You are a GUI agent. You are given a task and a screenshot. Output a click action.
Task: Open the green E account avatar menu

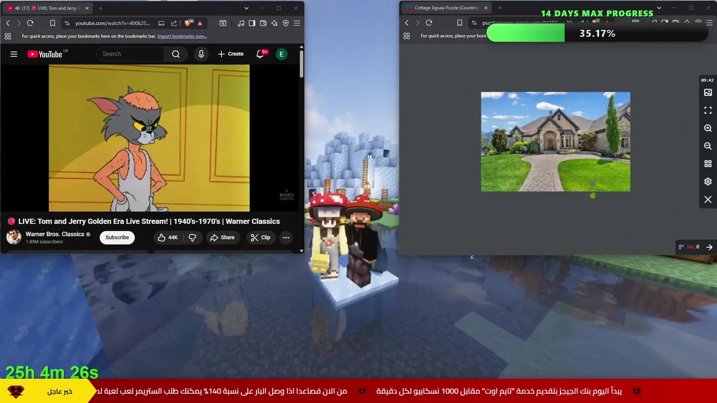(282, 54)
